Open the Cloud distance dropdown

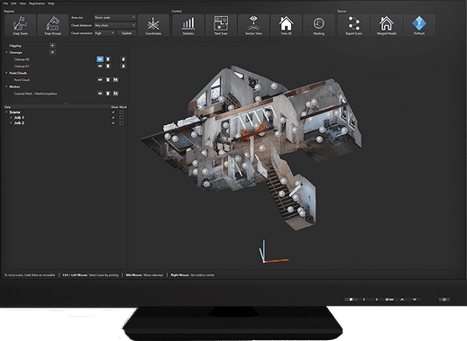[x=115, y=25]
